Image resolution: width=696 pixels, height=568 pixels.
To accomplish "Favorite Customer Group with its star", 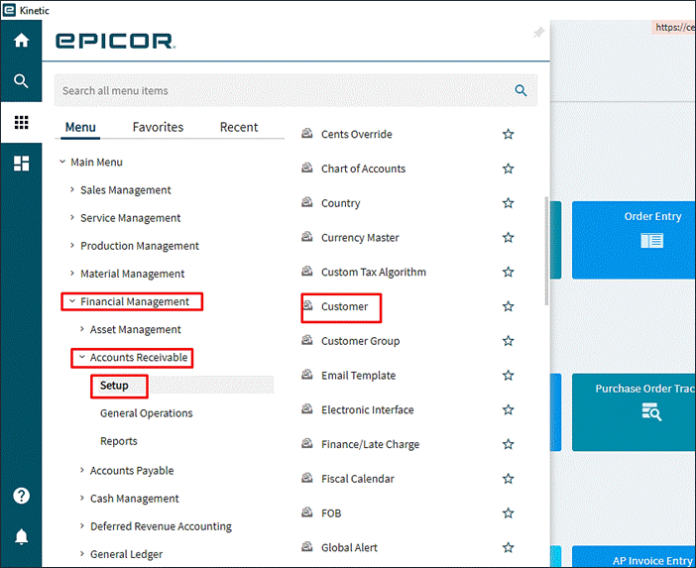I will (509, 341).
